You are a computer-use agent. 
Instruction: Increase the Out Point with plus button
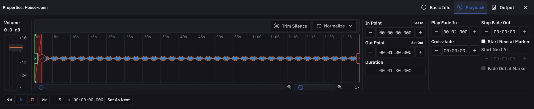pyautogui.click(x=420, y=52)
